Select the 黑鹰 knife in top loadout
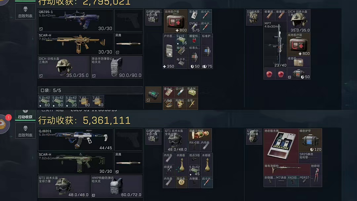The image size is (357, 201). coord(128,44)
